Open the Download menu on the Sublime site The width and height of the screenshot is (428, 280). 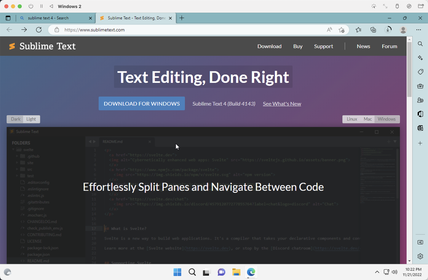(269, 46)
